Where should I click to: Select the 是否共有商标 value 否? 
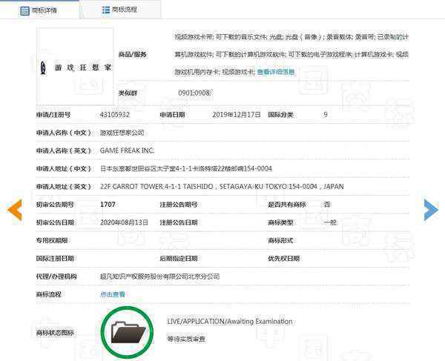(326, 205)
